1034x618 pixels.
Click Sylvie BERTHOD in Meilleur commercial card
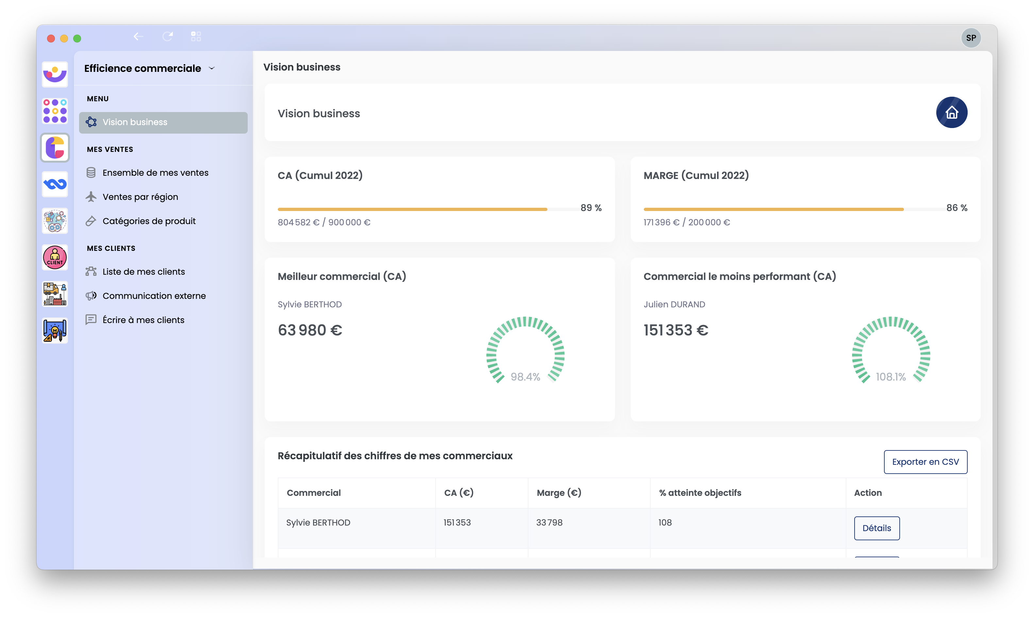[309, 304]
